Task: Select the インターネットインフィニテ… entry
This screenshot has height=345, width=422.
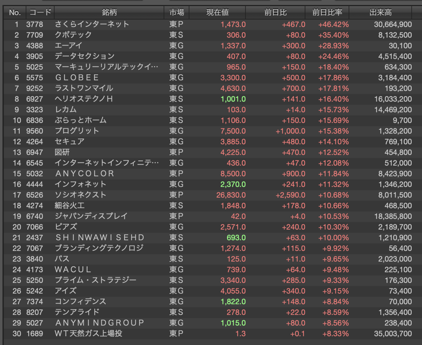Action: coord(107,163)
